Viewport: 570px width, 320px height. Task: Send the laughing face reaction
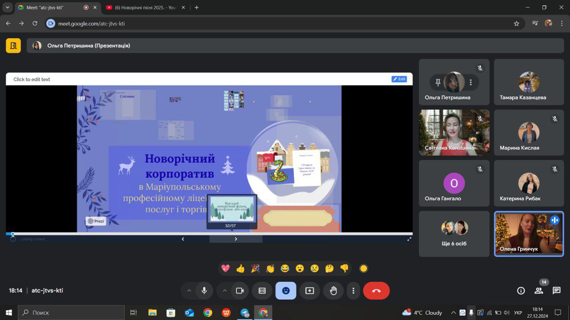click(285, 268)
